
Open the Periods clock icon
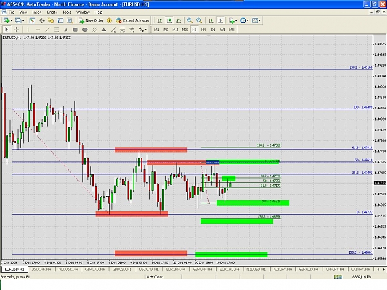243,20
